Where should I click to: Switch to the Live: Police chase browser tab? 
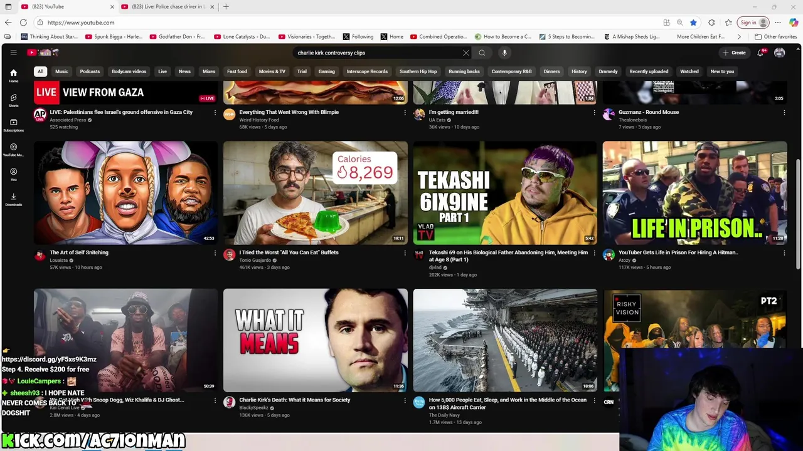click(168, 7)
